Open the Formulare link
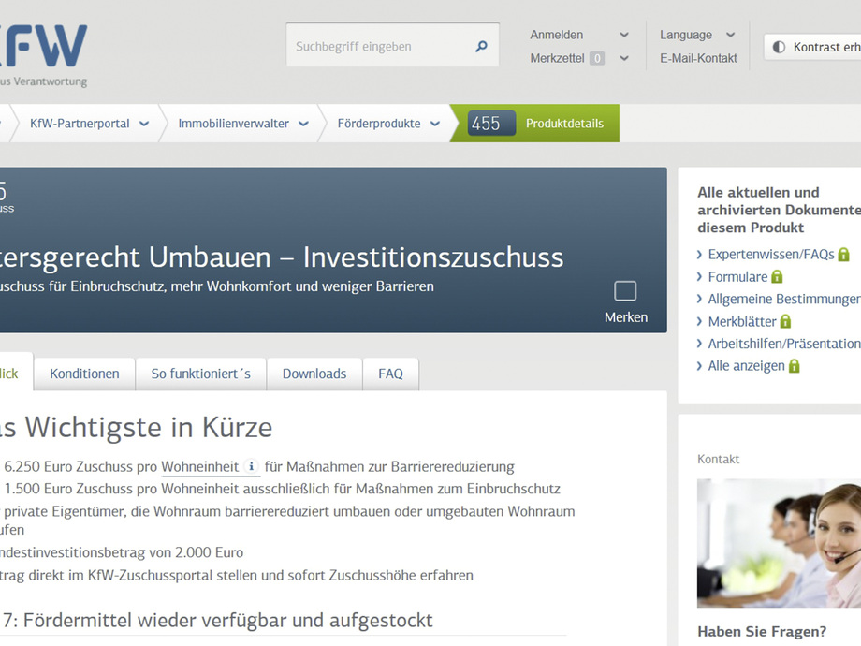Image resolution: width=861 pixels, height=646 pixels. pos(737,277)
